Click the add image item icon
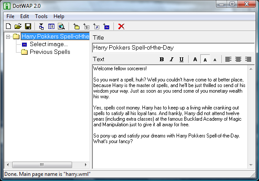 (x=106, y=26)
